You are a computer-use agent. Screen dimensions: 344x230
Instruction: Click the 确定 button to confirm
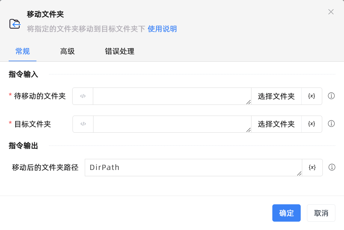point(286,213)
